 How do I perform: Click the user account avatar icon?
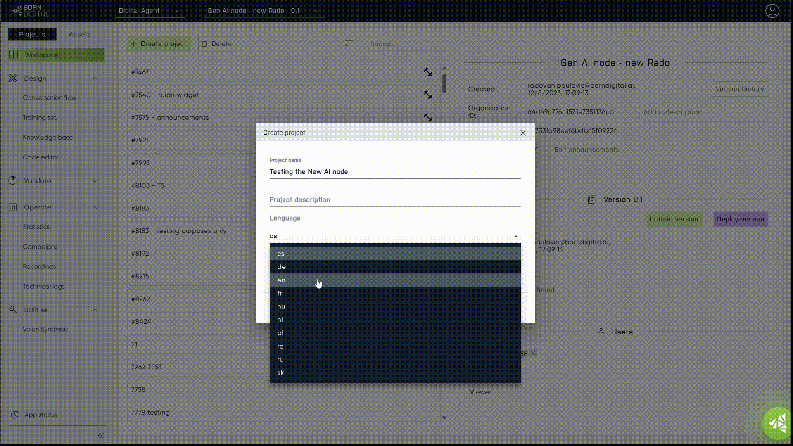point(772,11)
